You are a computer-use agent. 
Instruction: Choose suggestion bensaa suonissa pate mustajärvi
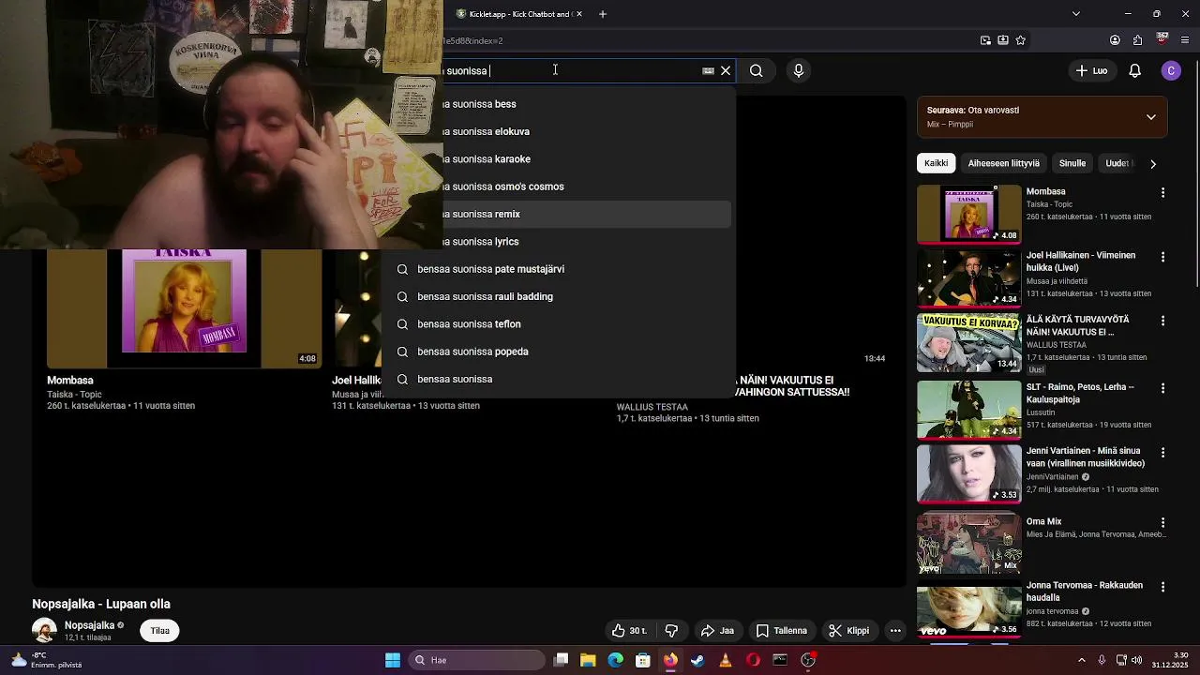pos(559,269)
